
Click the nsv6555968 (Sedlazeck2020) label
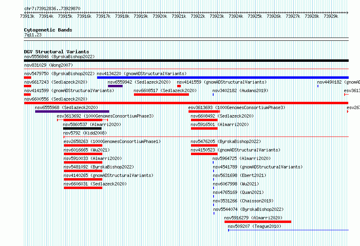[66, 107]
